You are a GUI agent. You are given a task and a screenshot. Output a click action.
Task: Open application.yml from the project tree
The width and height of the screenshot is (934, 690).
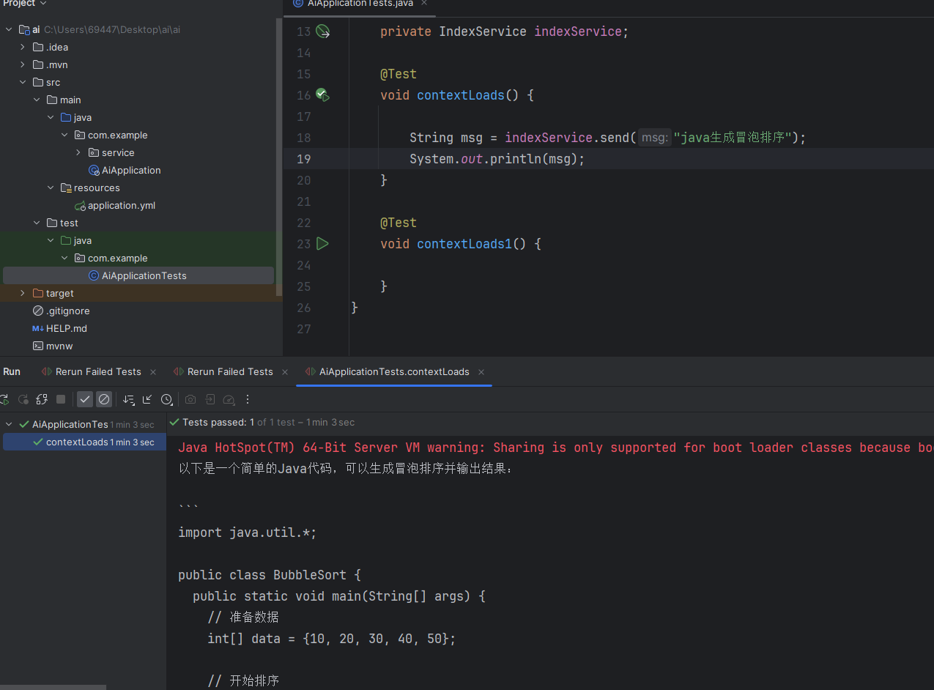click(122, 205)
